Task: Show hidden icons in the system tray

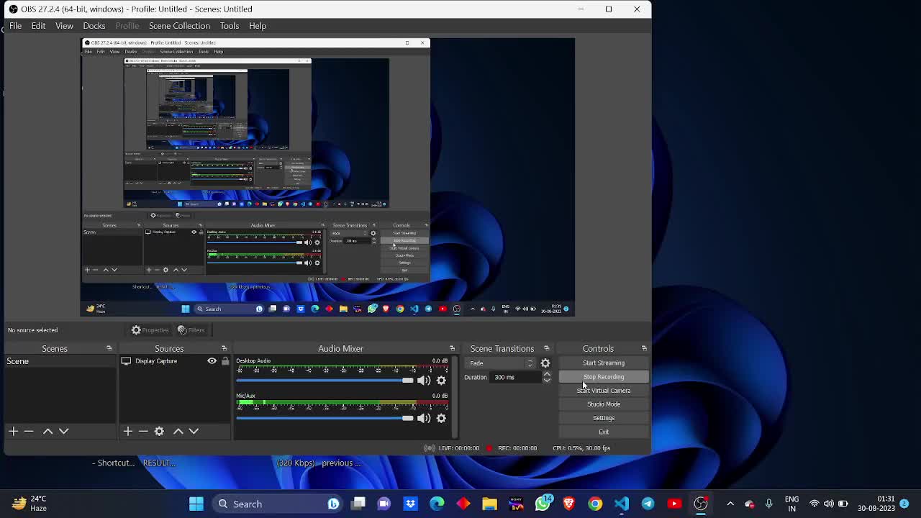Action: (730, 504)
